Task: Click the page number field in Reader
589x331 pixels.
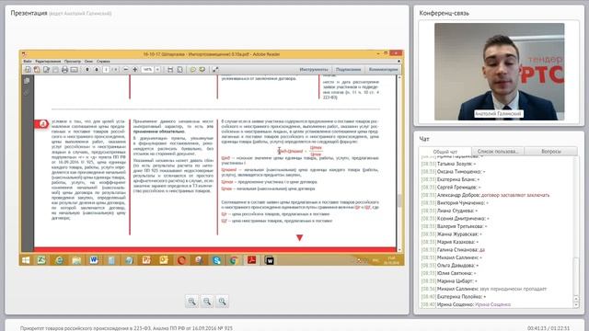Action: click(x=107, y=70)
